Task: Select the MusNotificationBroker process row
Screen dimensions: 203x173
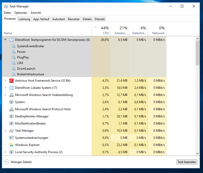Action: 84,123
